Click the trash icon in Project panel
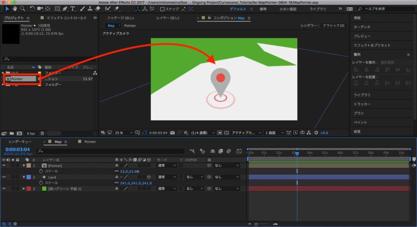Screen dimensions: 417x227 (42, 133)
